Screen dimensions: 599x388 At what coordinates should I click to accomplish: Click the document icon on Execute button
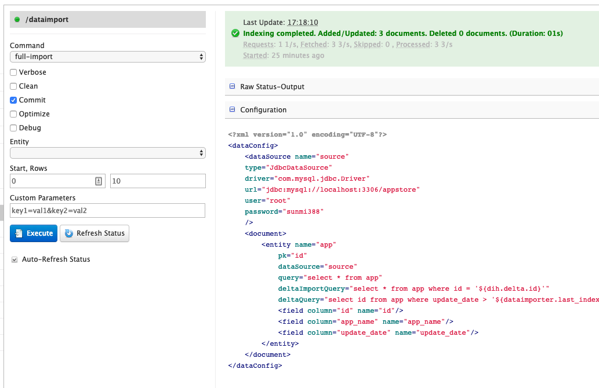coord(19,233)
